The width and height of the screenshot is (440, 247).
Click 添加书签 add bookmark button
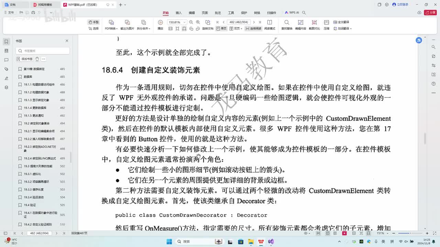(25, 59)
